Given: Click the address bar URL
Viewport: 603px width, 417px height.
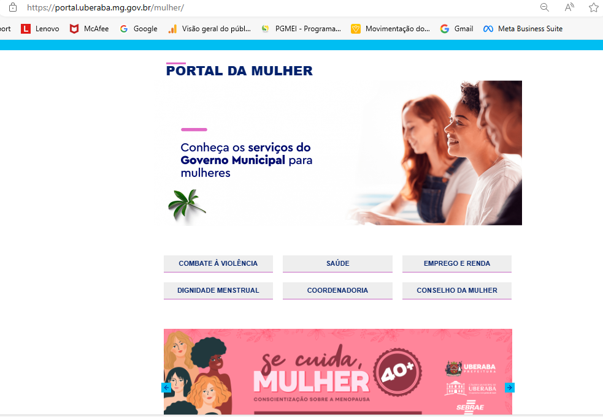Looking at the screenshot, I should (106, 7).
